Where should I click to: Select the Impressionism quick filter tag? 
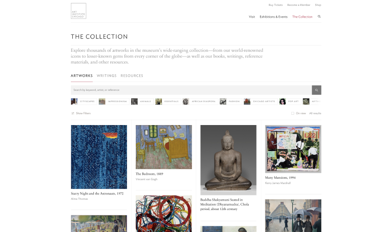tap(114, 102)
